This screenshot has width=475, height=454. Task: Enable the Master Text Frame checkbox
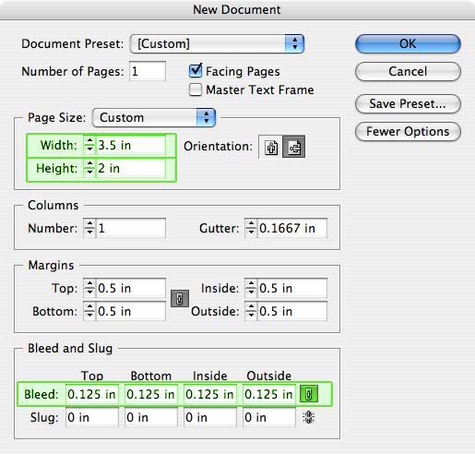click(x=196, y=90)
